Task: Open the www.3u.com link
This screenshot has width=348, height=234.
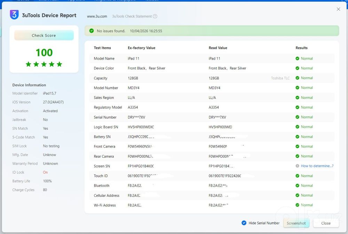Action: click(97, 16)
